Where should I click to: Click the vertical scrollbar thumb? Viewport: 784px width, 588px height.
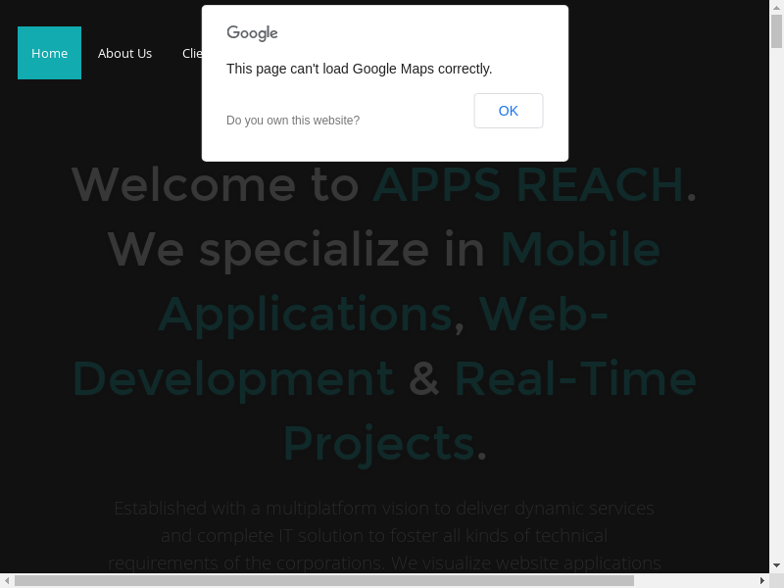pos(776,31)
